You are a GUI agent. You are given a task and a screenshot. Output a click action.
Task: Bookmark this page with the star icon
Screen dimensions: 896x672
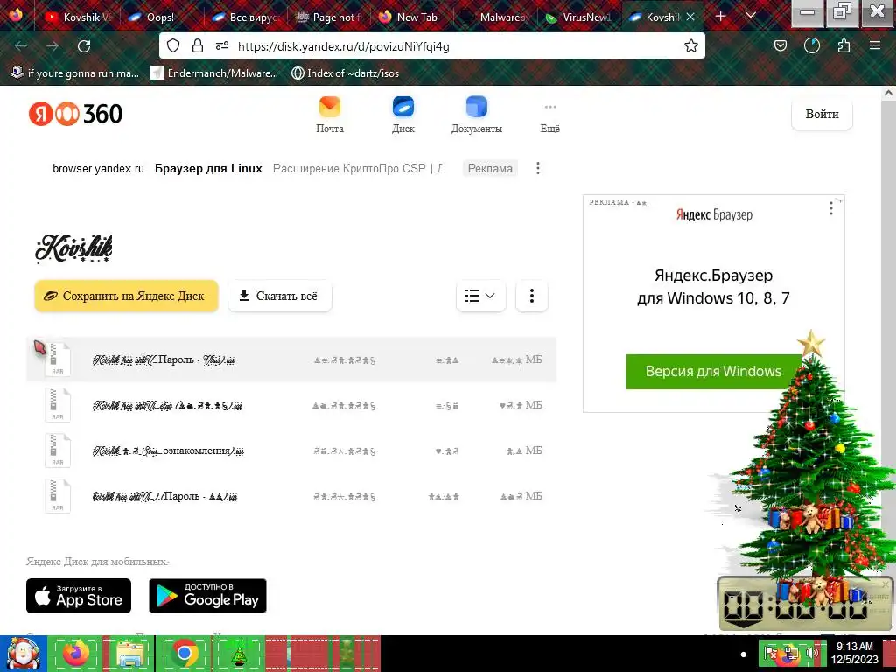tap(691, 46)
